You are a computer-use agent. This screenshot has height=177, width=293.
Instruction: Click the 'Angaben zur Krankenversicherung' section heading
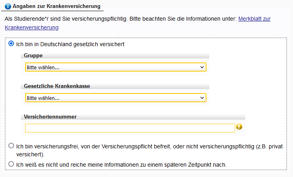[57, 6]
